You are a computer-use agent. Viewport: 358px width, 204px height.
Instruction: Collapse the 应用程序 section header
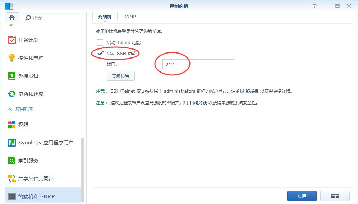[24, 109]
